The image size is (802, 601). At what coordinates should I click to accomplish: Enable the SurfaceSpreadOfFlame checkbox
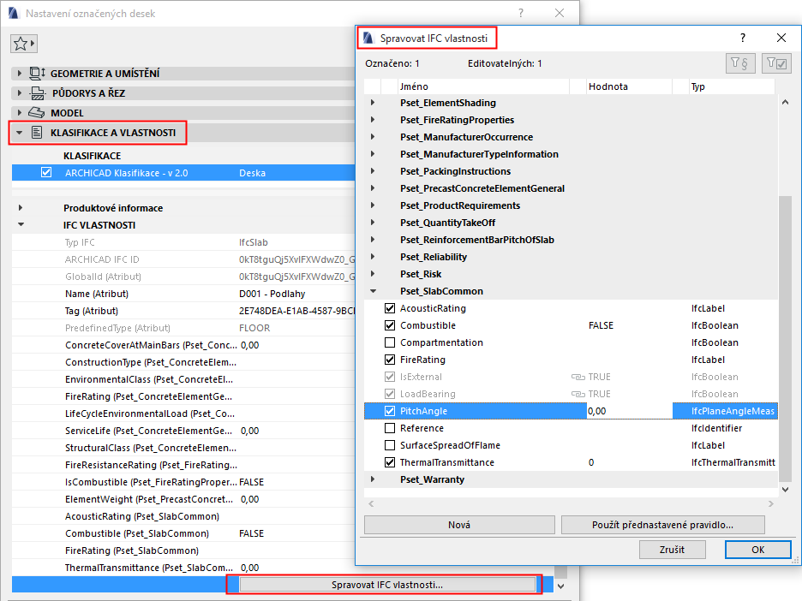[390, 445]
